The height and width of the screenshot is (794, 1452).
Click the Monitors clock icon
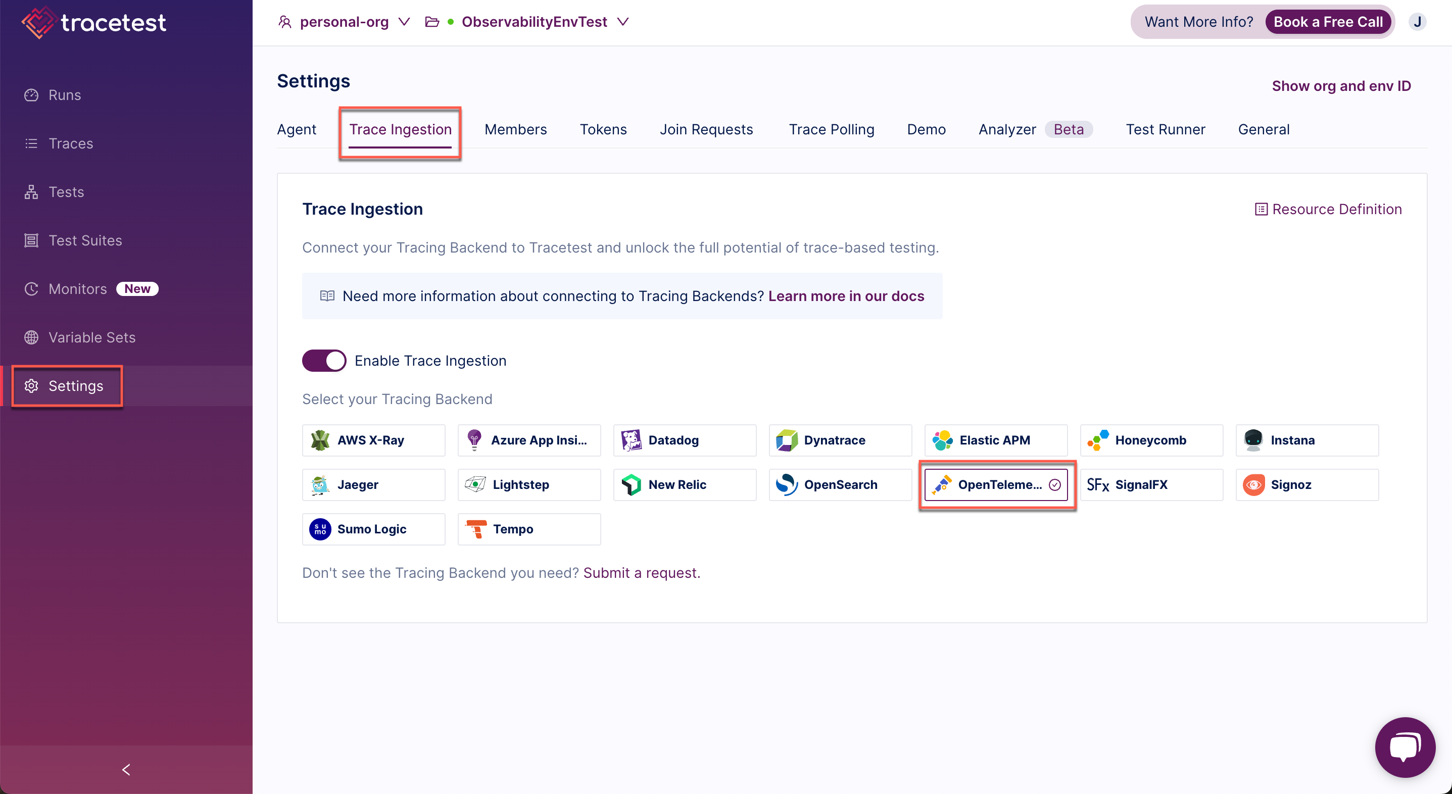[31, 289]
